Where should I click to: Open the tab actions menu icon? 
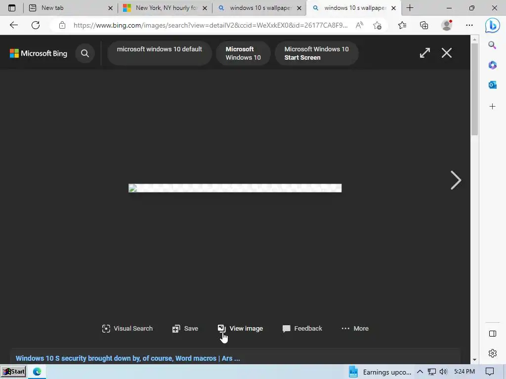tap(12, 8)
